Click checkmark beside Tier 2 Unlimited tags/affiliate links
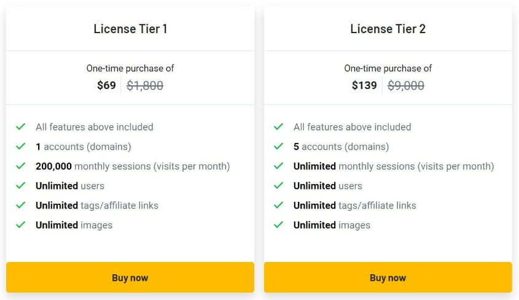Viewport: 519px width, 300px height. coord(279,206)
